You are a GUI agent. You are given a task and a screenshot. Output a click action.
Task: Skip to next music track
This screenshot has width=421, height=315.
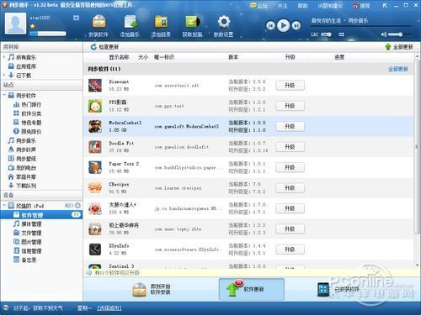[296, 26]
